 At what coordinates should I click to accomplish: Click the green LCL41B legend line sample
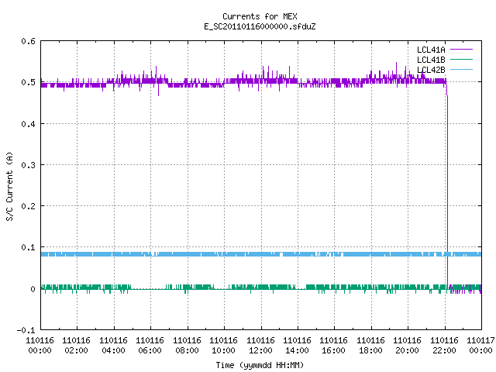[x=461, y=60]
